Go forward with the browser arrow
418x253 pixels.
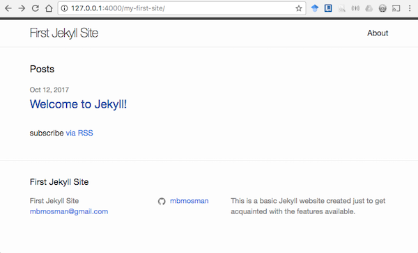22,8
